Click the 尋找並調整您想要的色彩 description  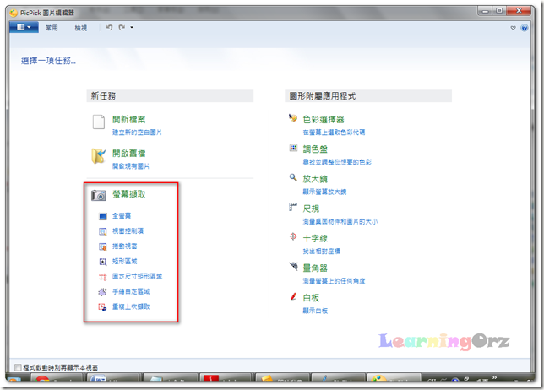(x=337, y=162)
